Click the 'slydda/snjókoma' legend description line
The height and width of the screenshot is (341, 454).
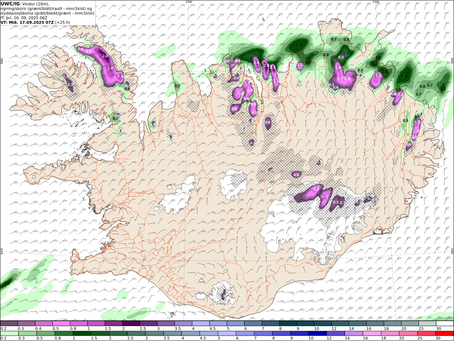tap(48, 13)
